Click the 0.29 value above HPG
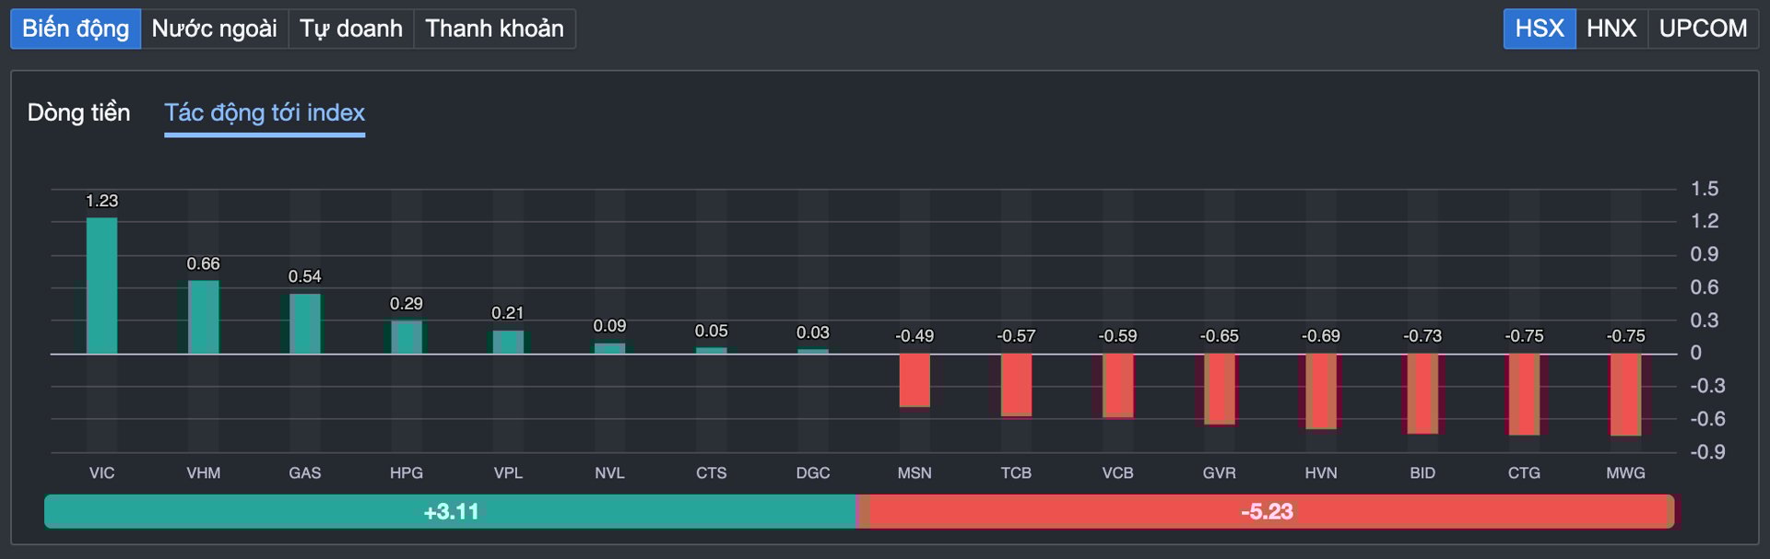 407,303
